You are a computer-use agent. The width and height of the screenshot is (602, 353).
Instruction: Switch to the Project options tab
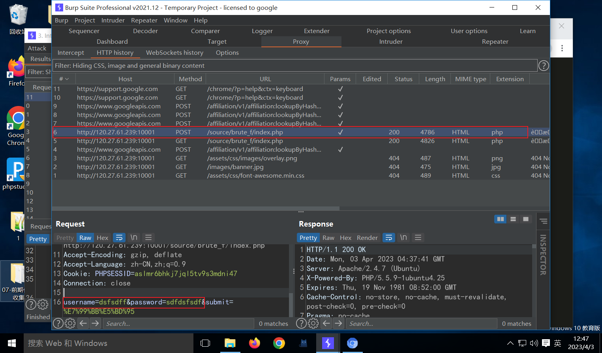point(389,31)
